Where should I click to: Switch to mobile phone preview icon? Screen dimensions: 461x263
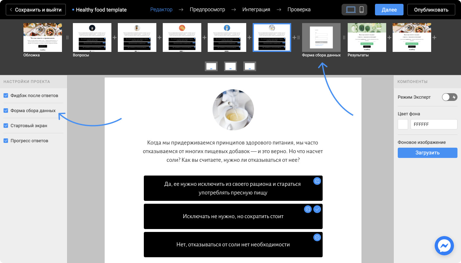coord(361,10)
